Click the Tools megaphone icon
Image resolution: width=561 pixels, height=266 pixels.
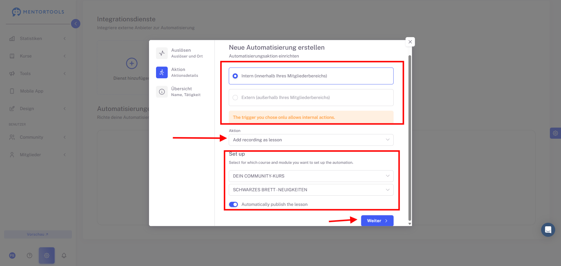(12, 74)
